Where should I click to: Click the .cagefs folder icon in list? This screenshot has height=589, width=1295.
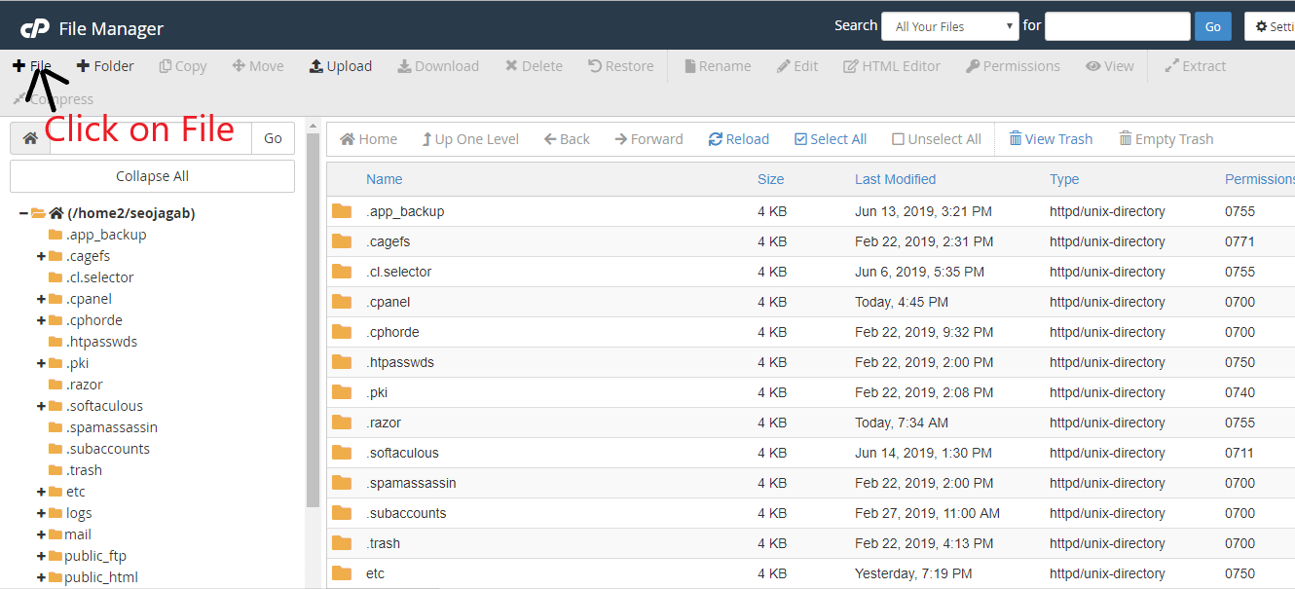pos(342,241)
